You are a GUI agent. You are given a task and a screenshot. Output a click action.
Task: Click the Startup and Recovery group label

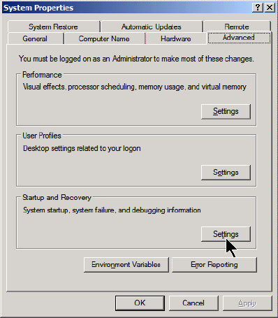point(57,198)
